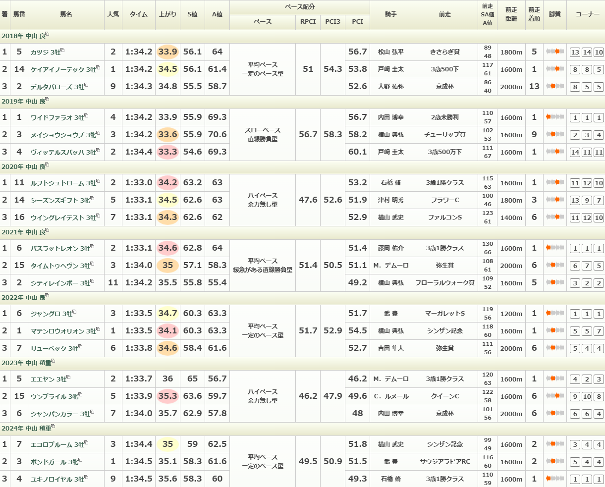Open the popup icon beside 2018年 中山 良

pos(47,34)
